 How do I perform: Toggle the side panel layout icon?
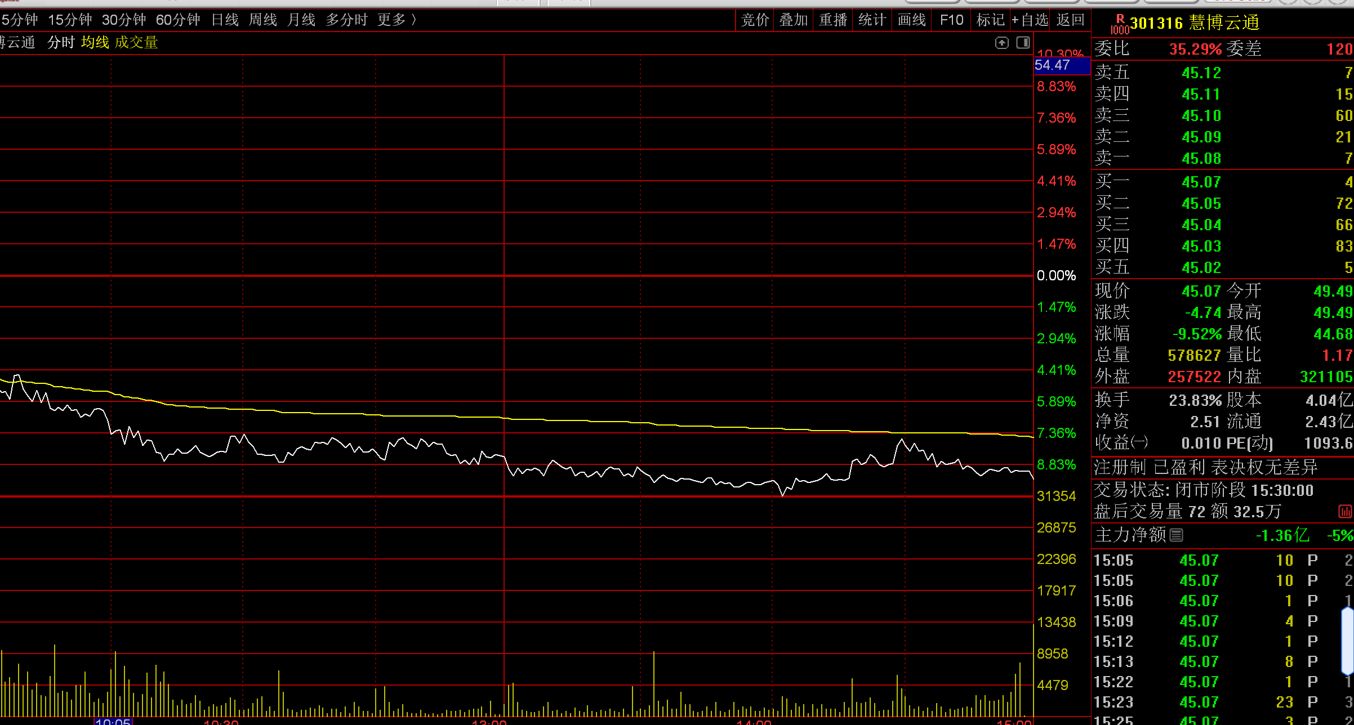[x=1023, y=43]
